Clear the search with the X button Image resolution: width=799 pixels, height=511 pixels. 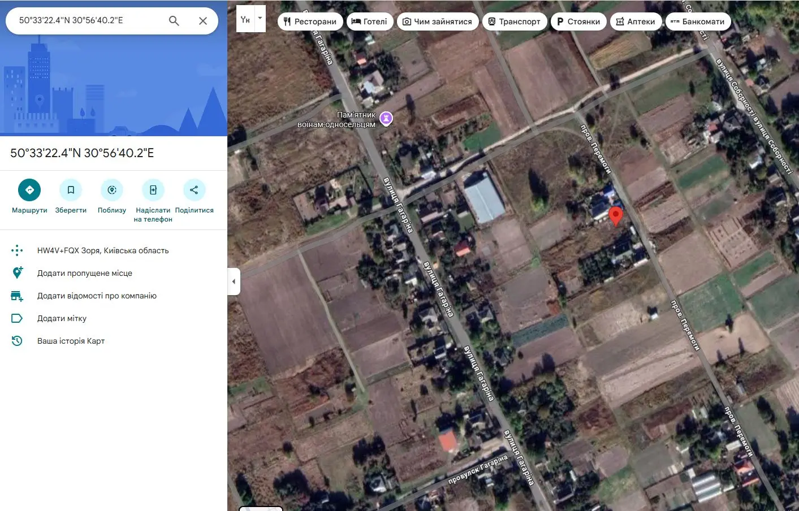(x=203, y=20)
